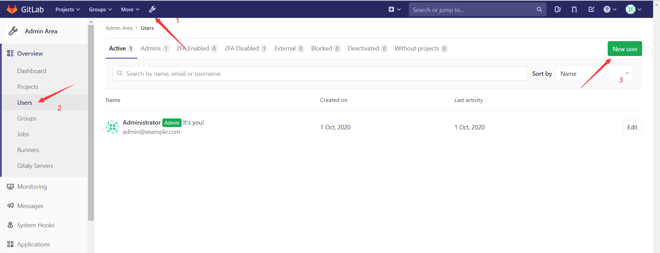Switch to the Admins tab

(x=154, y=48)
